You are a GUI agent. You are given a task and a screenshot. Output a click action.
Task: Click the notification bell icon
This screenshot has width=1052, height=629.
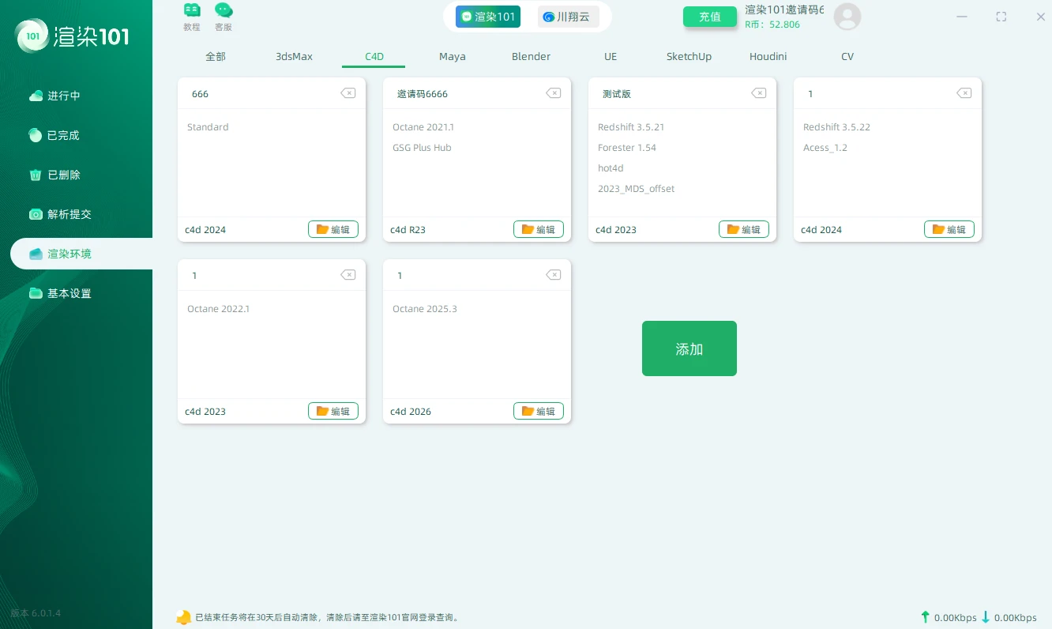pos(183,617)
